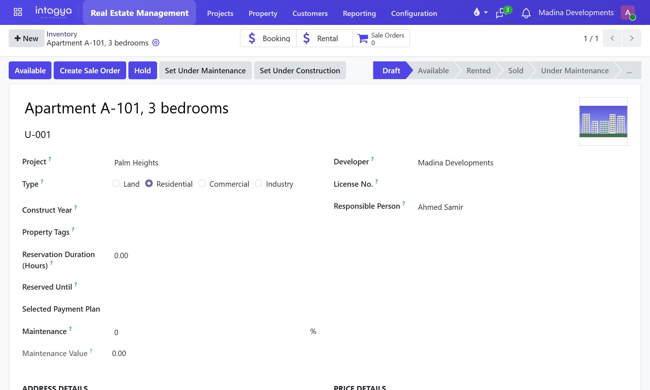Click Set Under Maintenance button
Screen dimensions: 650x390
point(205,70)
